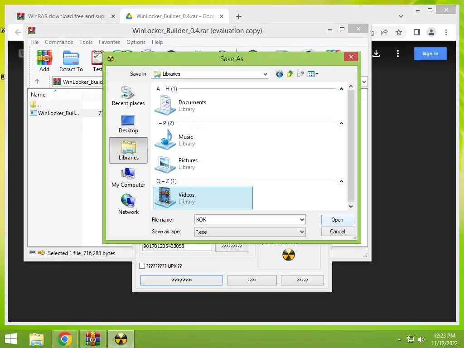Collapse the A – H group
The image size is (464, 348).
[341, 89]
